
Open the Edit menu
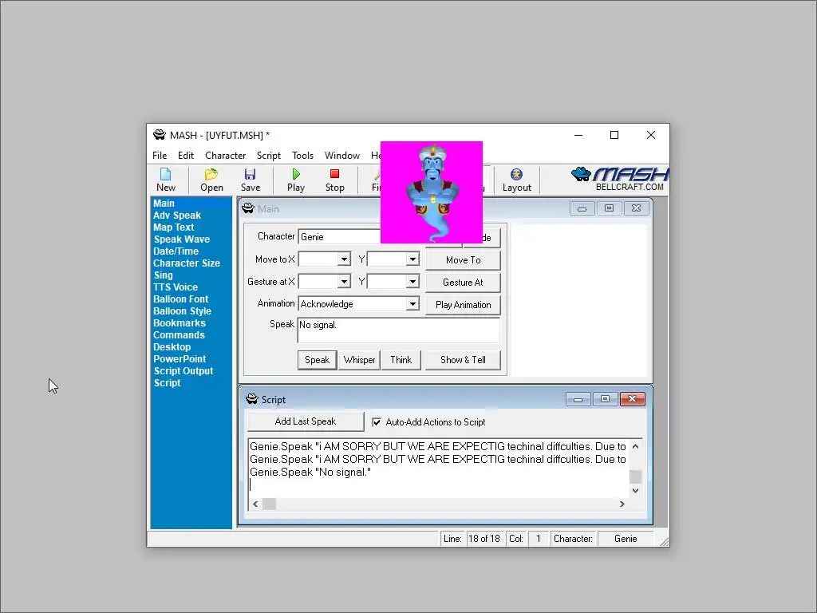(185, 156)
